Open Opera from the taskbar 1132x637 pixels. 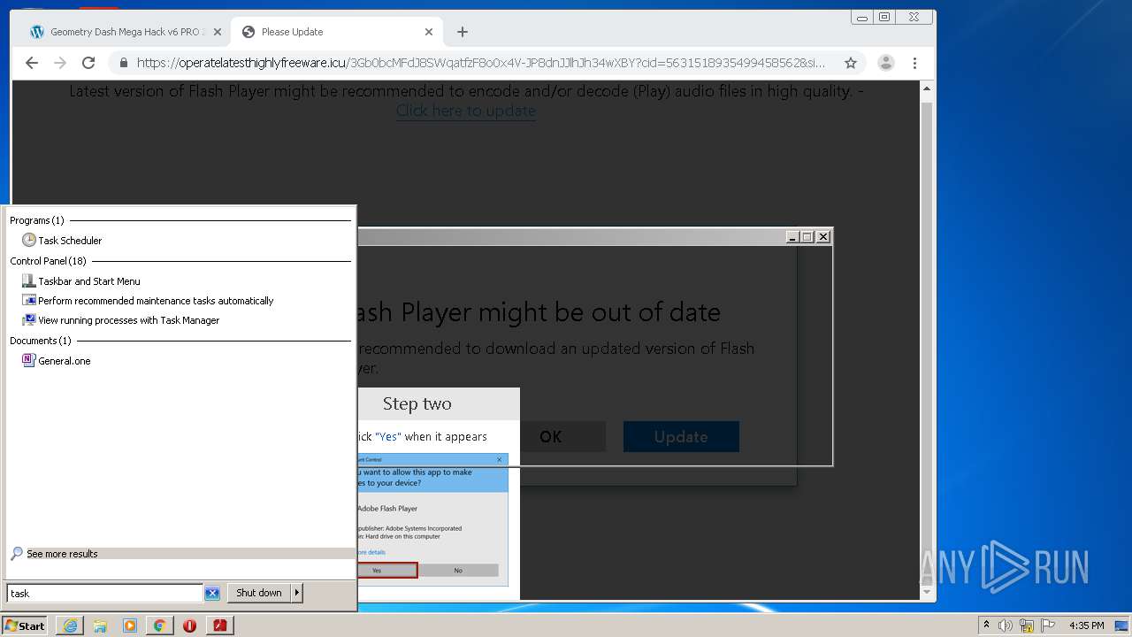tap(189, 625)
